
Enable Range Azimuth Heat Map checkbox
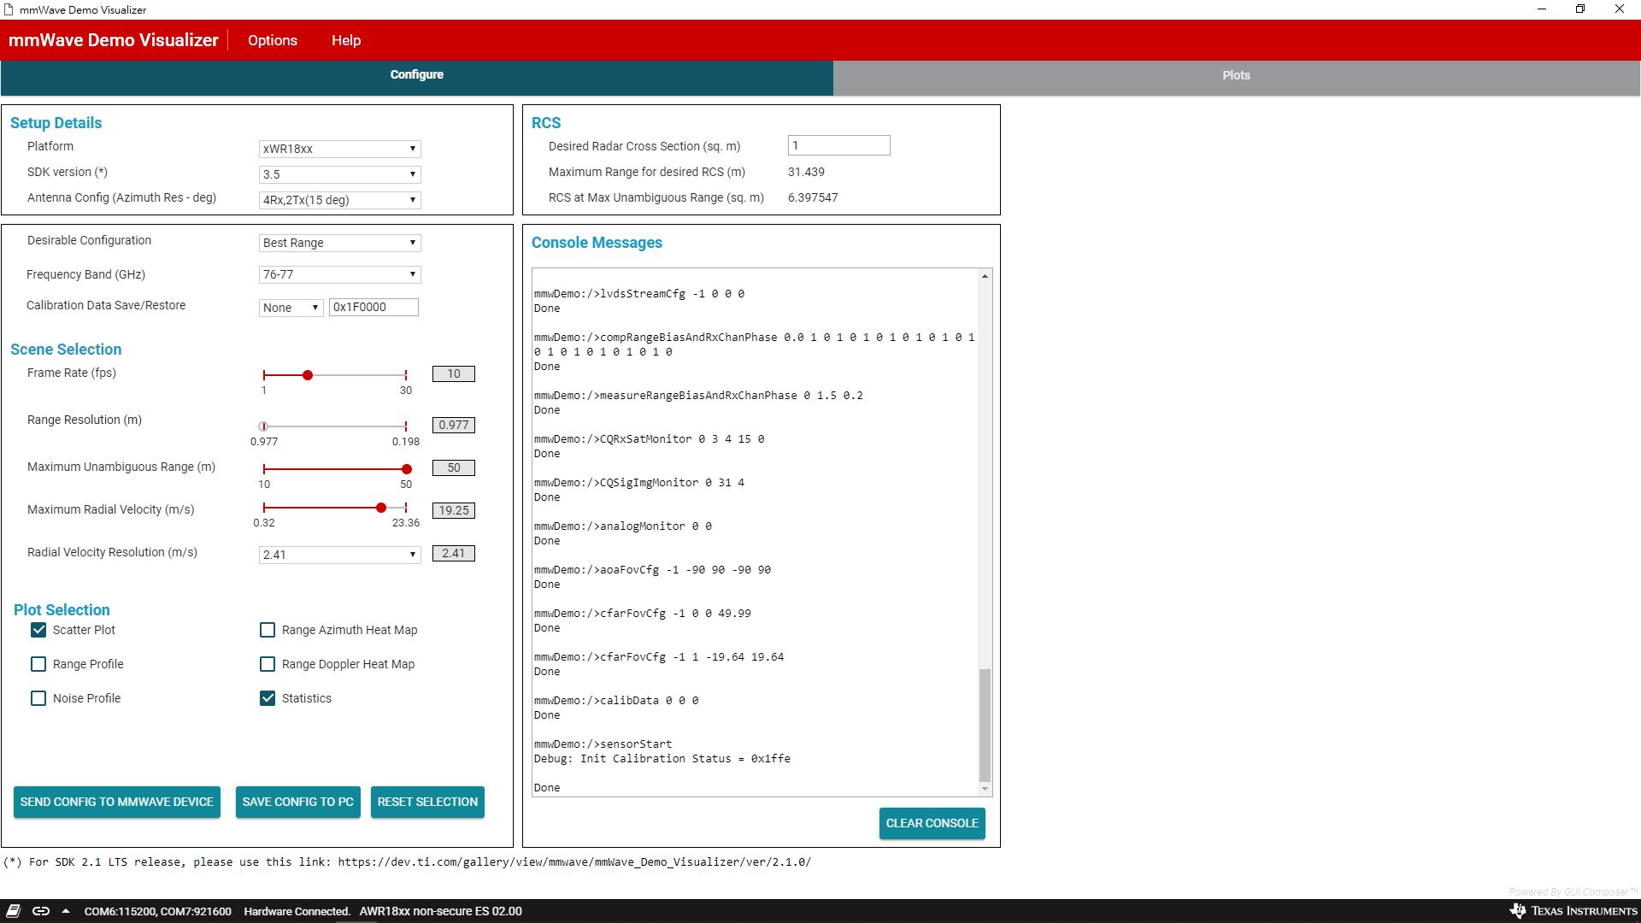268,630
